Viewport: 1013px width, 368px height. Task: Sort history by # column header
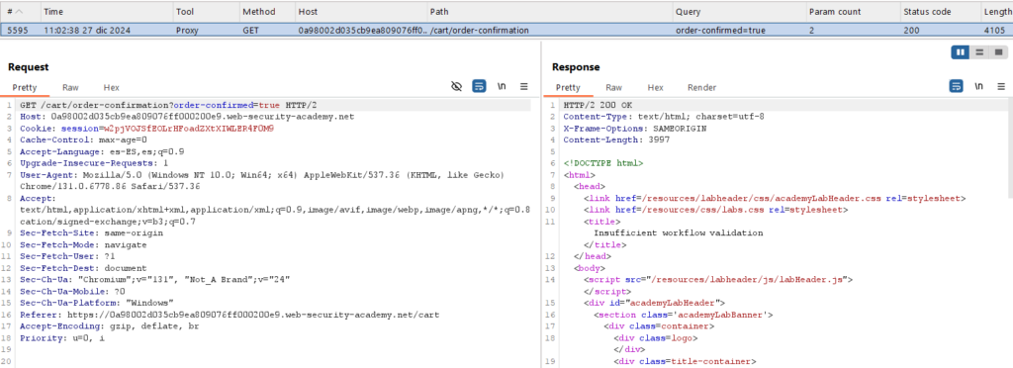point(20,12)
